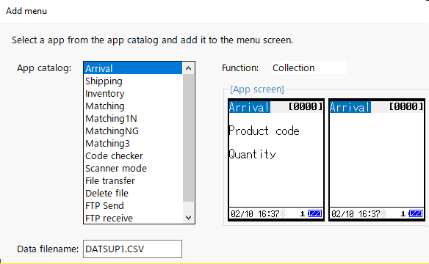Screen dimensions: 429x264
Task: Click the second blank Arrival screen preview
Action: click(x=377, y=160)
